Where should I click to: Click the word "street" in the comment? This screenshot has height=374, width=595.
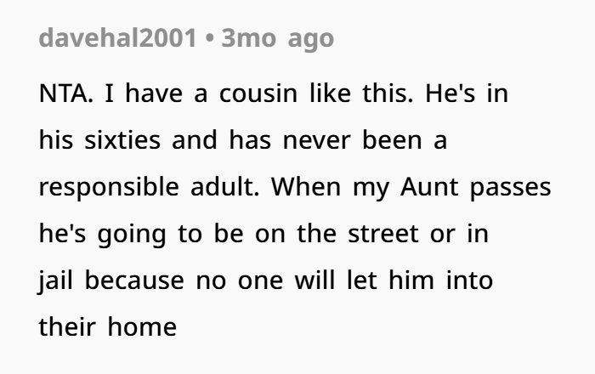[x=383, y=234]
